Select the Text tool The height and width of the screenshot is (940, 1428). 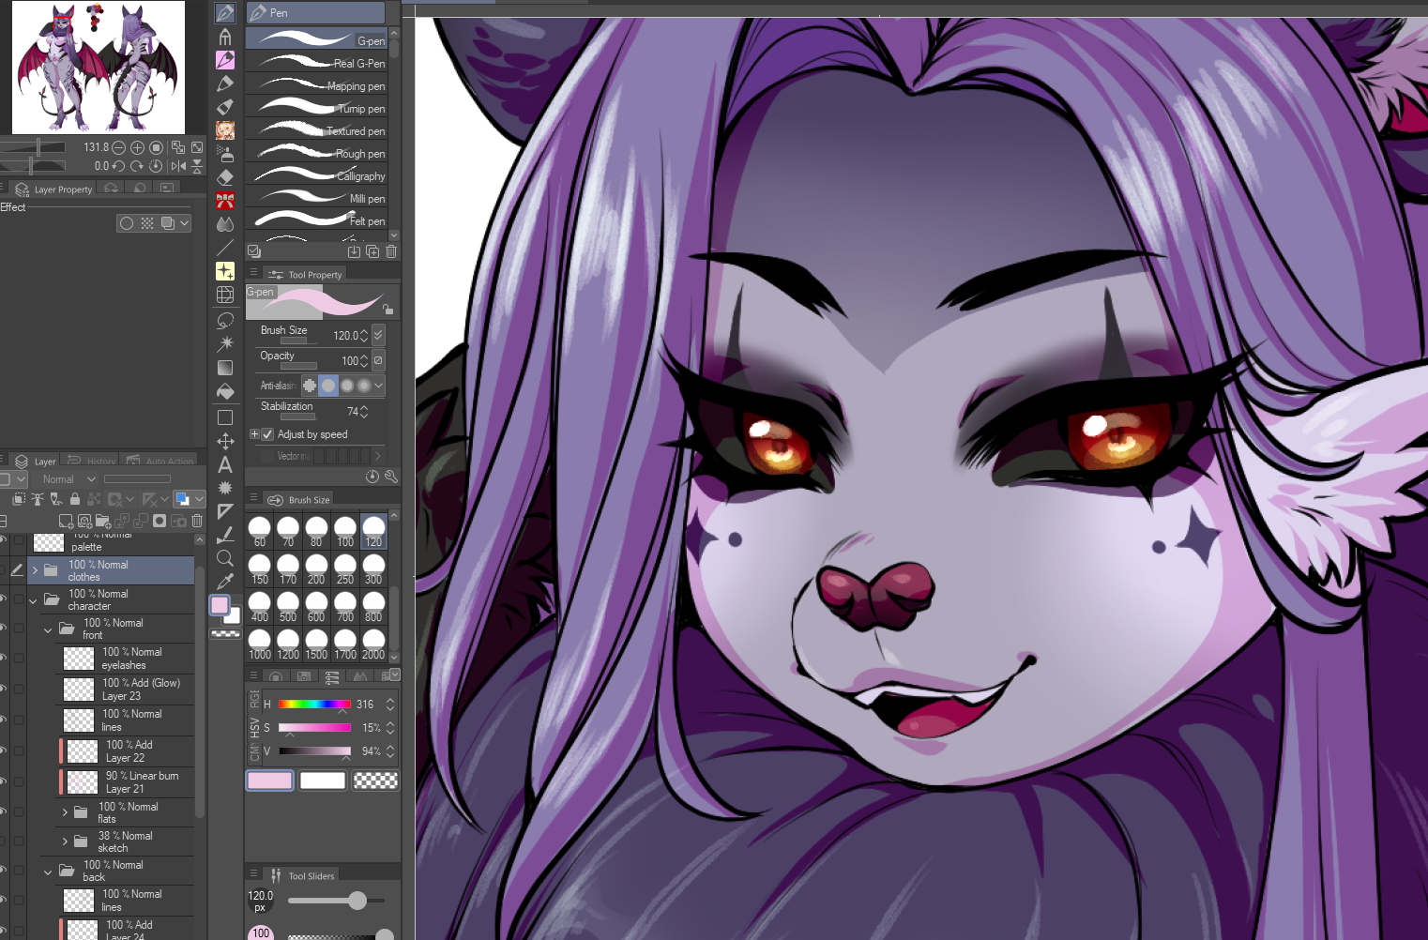(x=225, y=464)
